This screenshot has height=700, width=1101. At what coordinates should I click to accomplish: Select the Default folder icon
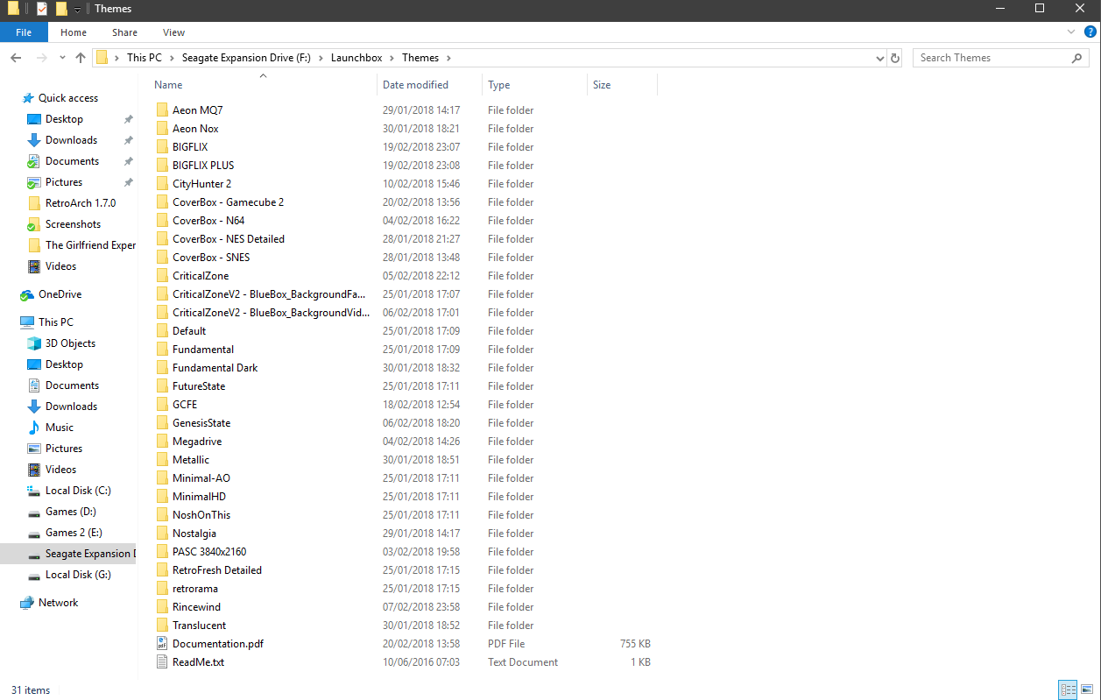(161, 331)
